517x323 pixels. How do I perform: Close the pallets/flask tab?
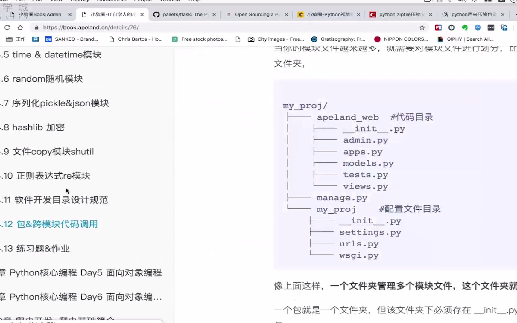pyautogui.click(x=214, y=14)
